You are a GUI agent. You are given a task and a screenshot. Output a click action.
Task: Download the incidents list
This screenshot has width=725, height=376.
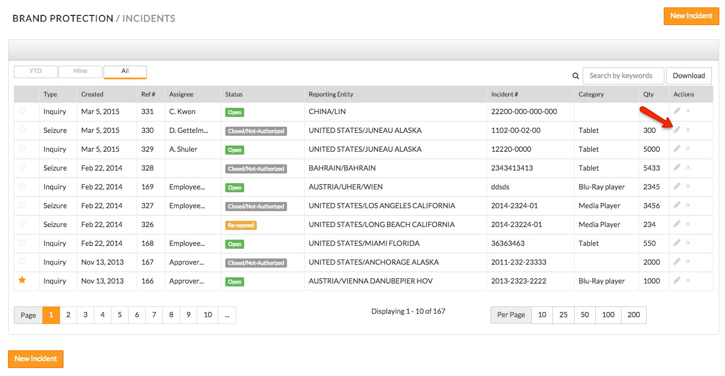pyautogui.click(x=688, y=76)
